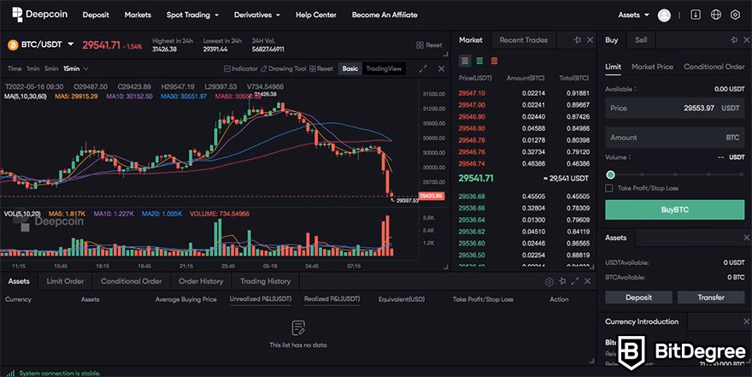
Task: Close the chart panel
Action: [x=441, y=69]
